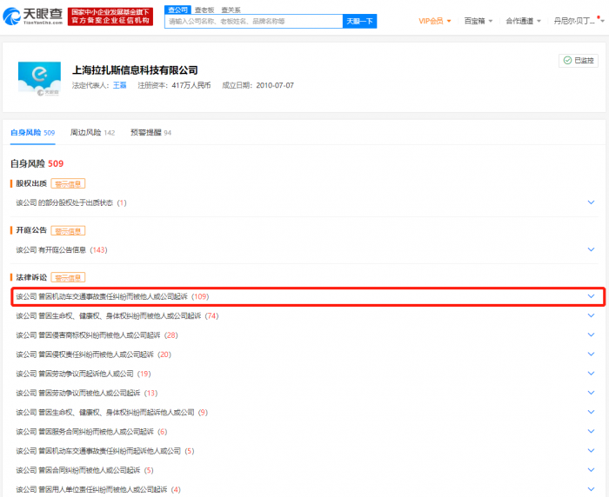Expand the service contract dispute (6) chevron
This screenshot has height=497, width=609.
point(591,432)
